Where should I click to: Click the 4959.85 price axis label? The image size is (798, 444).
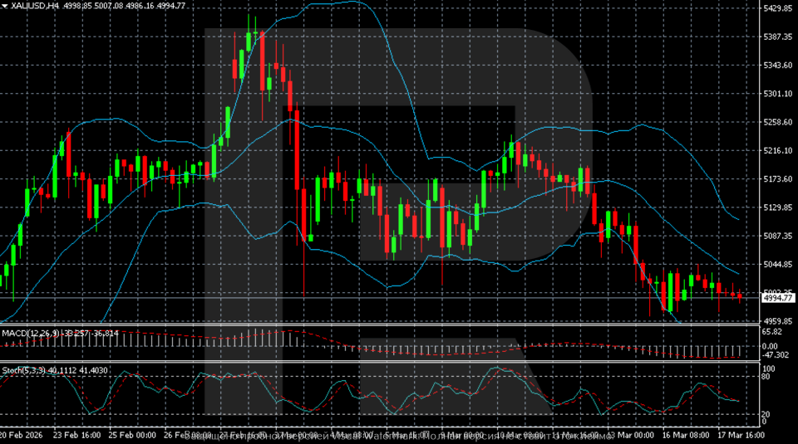pyautogui.click(x=776, y=321)
